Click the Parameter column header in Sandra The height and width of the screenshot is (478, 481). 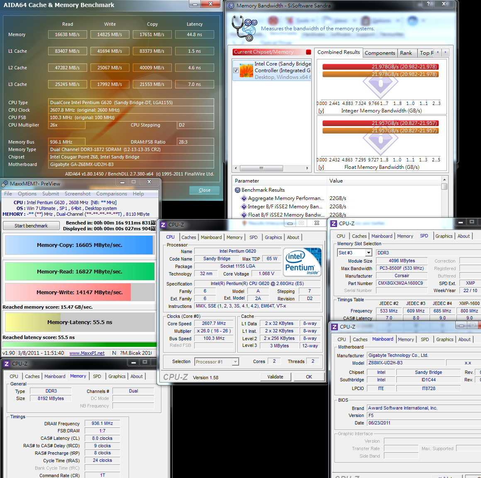click(279, 181)
